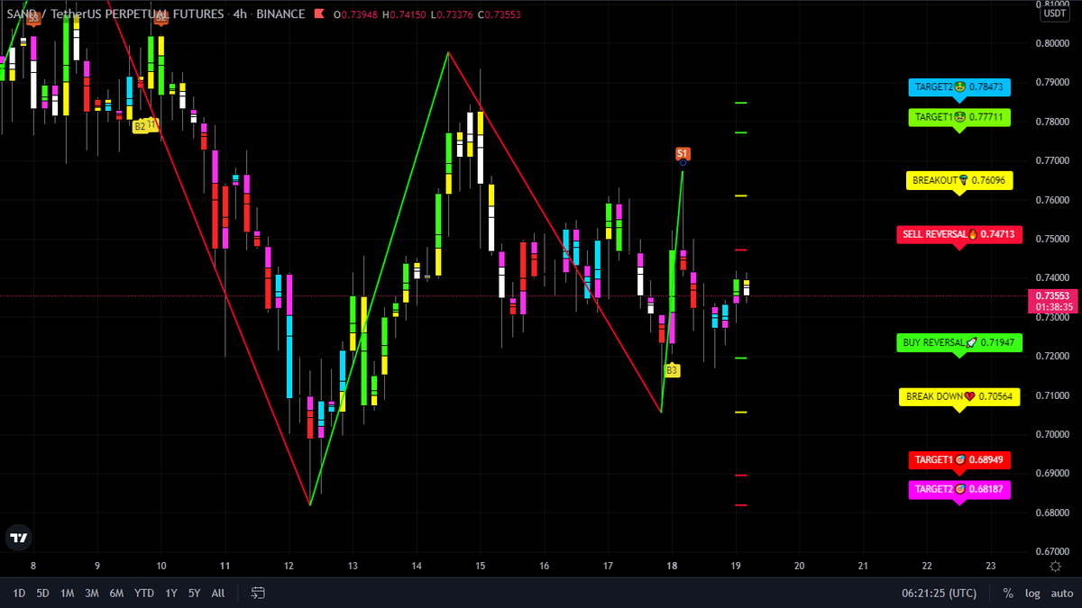Set range to 5Y
The height and width of the screenshot is (608, 1082).
pos(195,593)
